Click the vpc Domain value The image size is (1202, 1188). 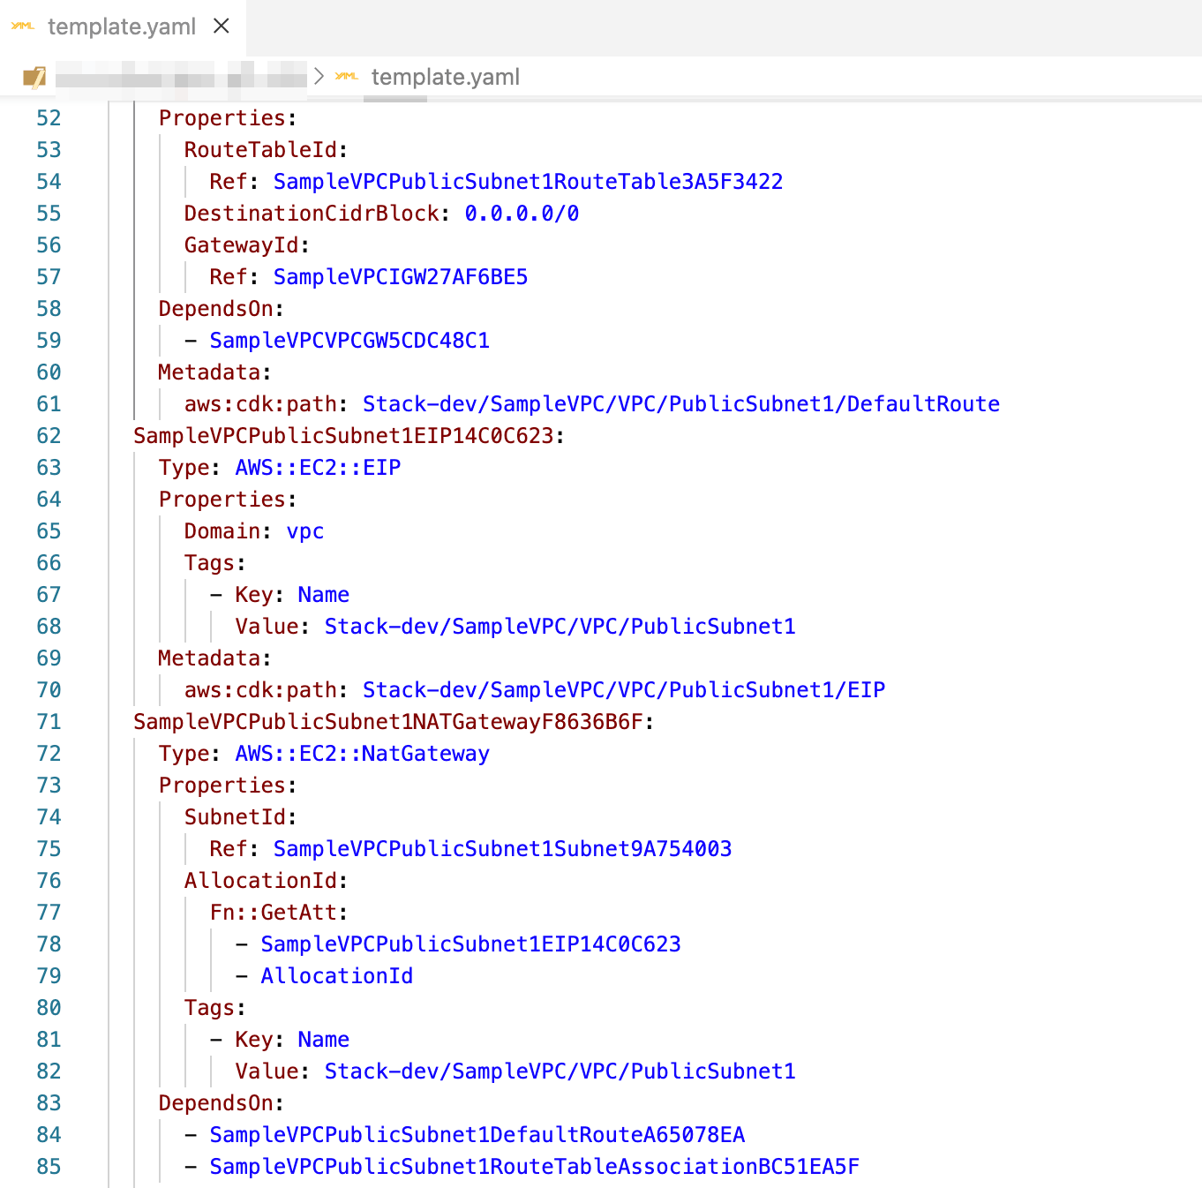coord(305,531)
